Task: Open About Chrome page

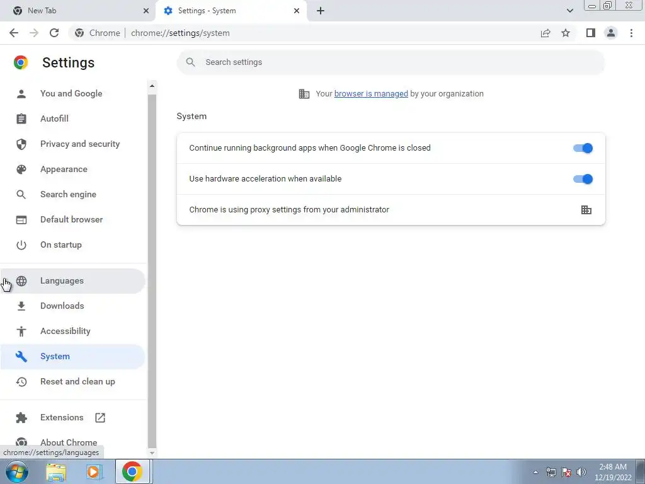Action: click(69, 442)
